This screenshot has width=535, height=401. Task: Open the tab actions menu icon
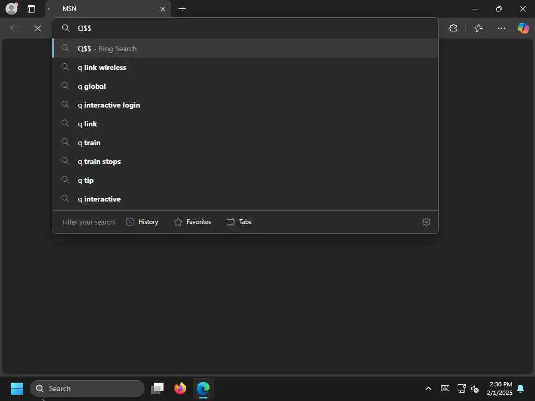31,9
